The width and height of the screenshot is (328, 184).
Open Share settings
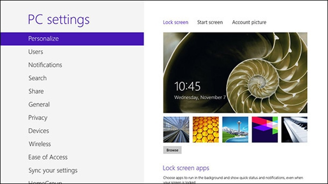[x=36, y=91]
